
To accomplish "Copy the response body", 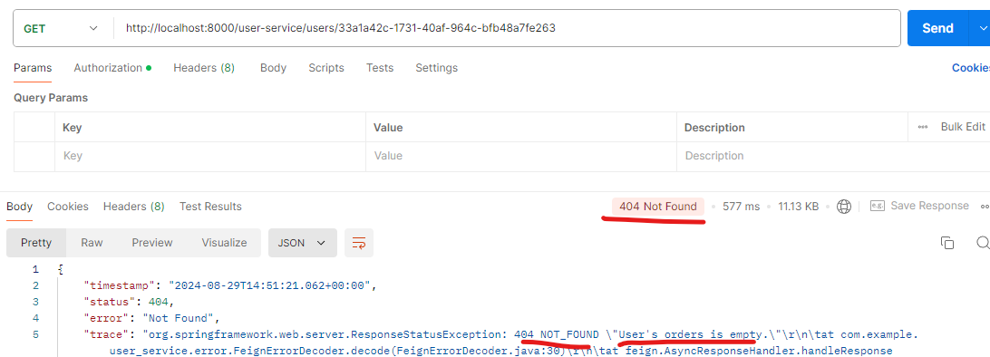I will click(x=947, y=243).
